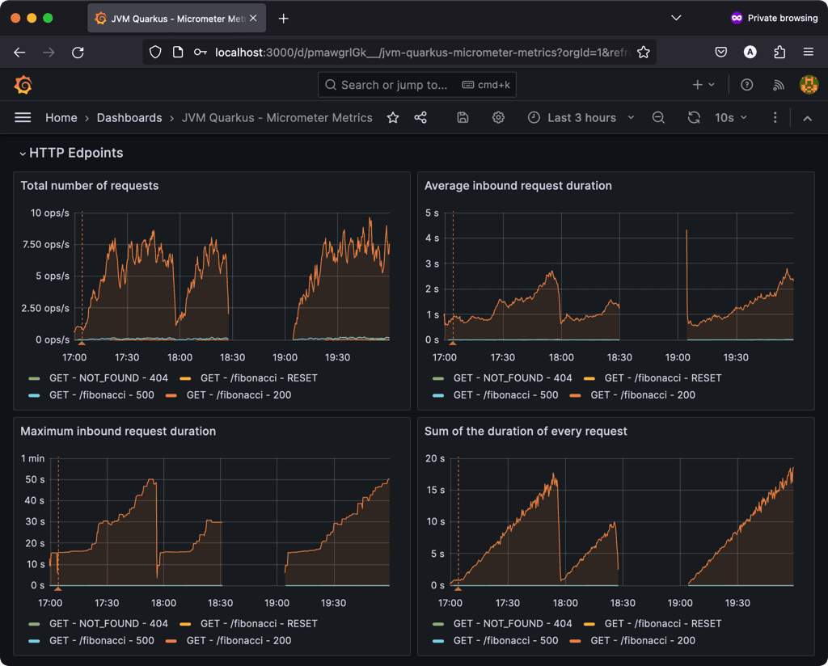Go back in browser history
Screen dimensions: 828x666
[19, 53]
